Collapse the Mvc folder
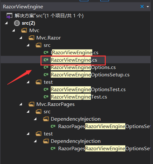This screenshot has height=164, width=153. (x=14, y=30)
